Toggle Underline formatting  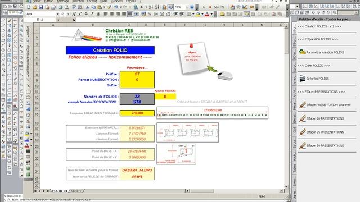[x=98, y=14]
